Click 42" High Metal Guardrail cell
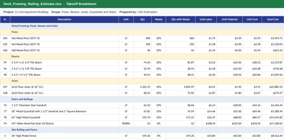 point(64,117)
